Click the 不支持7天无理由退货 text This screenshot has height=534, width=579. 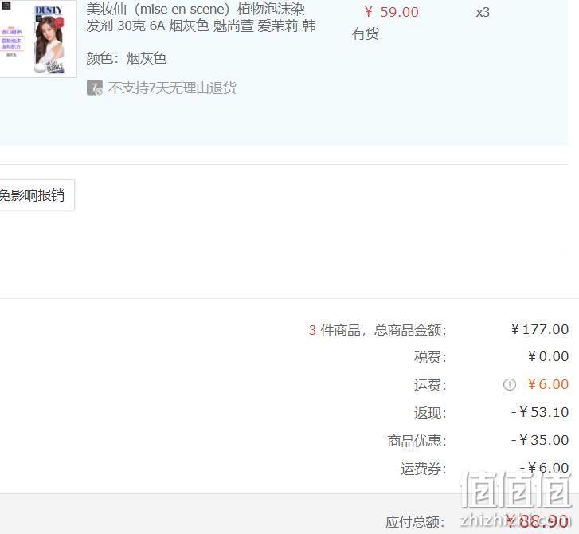[172, 88]
